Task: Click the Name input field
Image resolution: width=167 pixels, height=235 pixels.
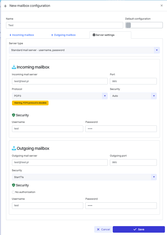Action: [64, 25]
